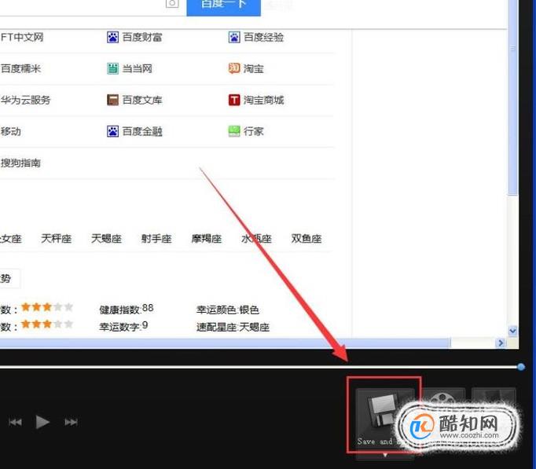Click the 幸运数字:9 text
This screenshot has width=536, height=469.
[123, 326]
